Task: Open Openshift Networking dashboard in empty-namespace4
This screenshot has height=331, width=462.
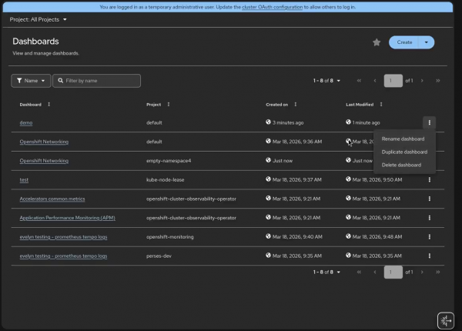Action: coord(44,161)
